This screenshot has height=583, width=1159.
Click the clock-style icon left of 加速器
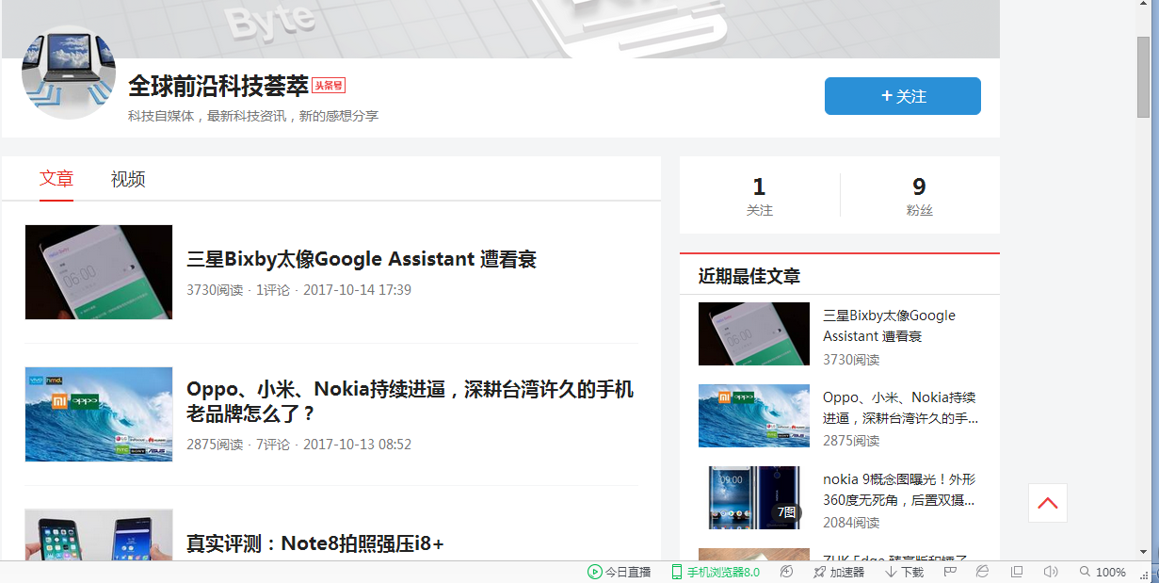(x=786, y=572)
